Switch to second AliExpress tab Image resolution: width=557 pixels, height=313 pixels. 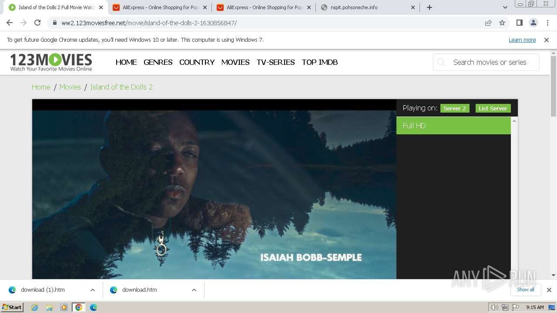[263, 7]
